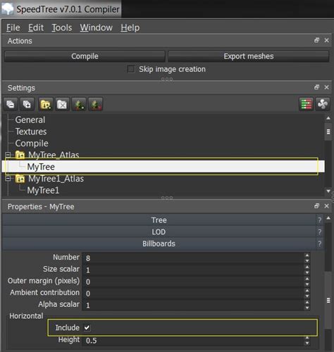Open help for LOD section

click(x=319, y=232)
